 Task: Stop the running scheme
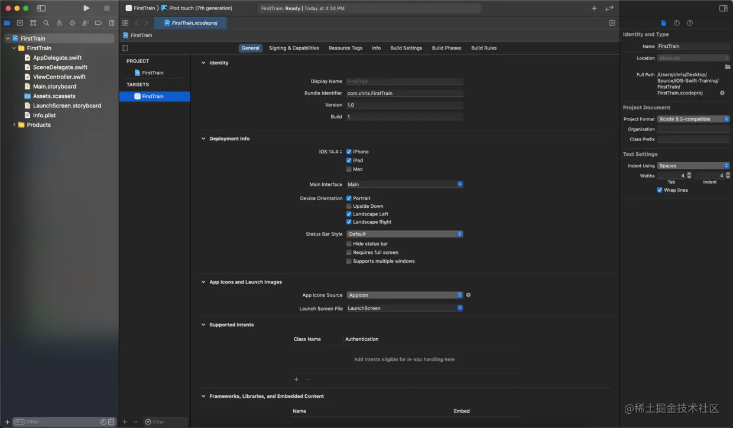[x=107, y=8]
